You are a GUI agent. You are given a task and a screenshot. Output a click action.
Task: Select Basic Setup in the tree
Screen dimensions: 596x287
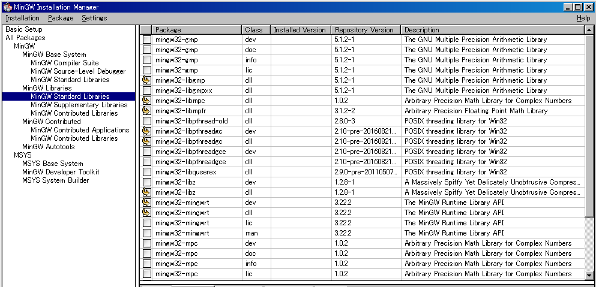pos(24,29)
